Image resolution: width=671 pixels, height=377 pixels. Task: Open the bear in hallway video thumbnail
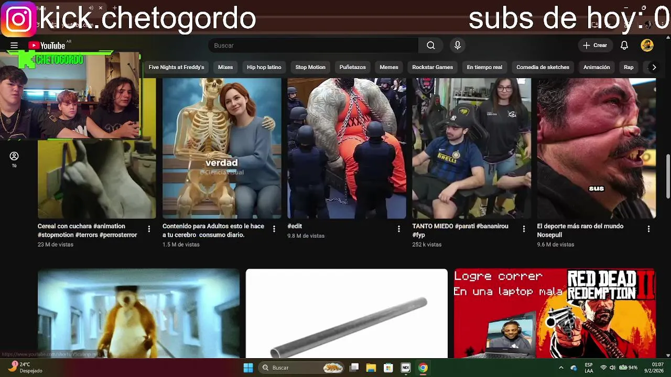tap(138, 314)
